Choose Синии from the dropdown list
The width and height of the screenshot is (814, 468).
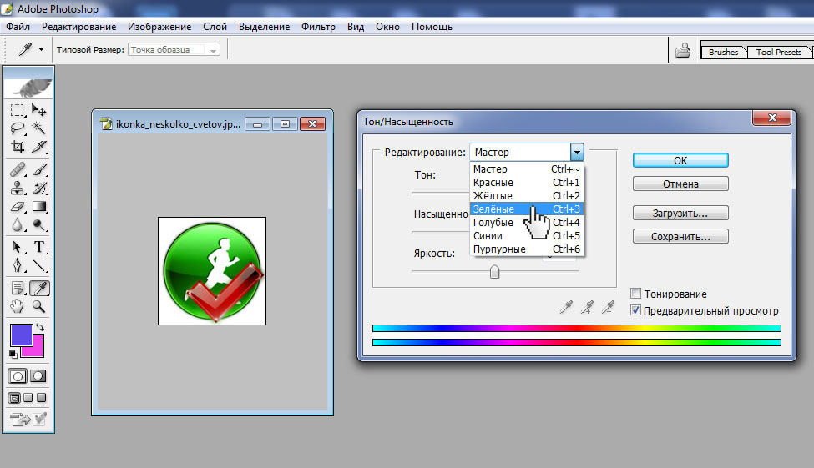click(527, 235)
